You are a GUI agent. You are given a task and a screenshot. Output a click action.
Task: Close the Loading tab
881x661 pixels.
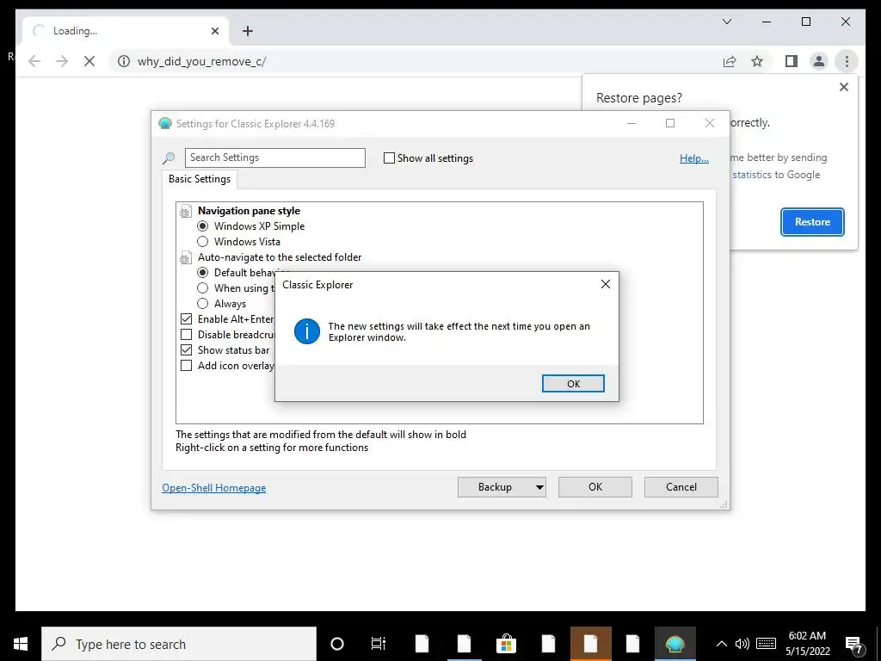click(x=214, y=31)
